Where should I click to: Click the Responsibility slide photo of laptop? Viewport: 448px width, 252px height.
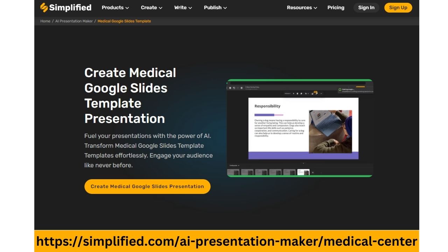pyautogui.click(x=330, y=131)
